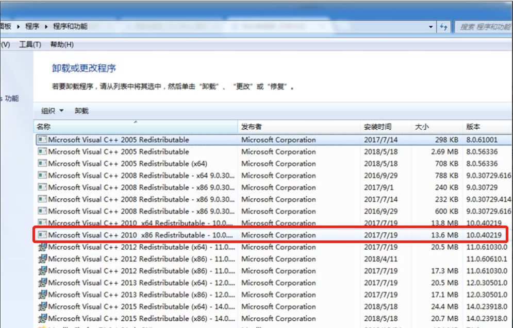Image resolution: width=513 pixels, height=328 pixels.
Task: Click 程序和功能 in the breadcrumb path
Action: pos(70,26)
